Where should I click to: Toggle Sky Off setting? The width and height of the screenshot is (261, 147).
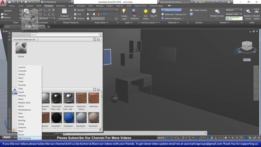(x=153, y=13)
